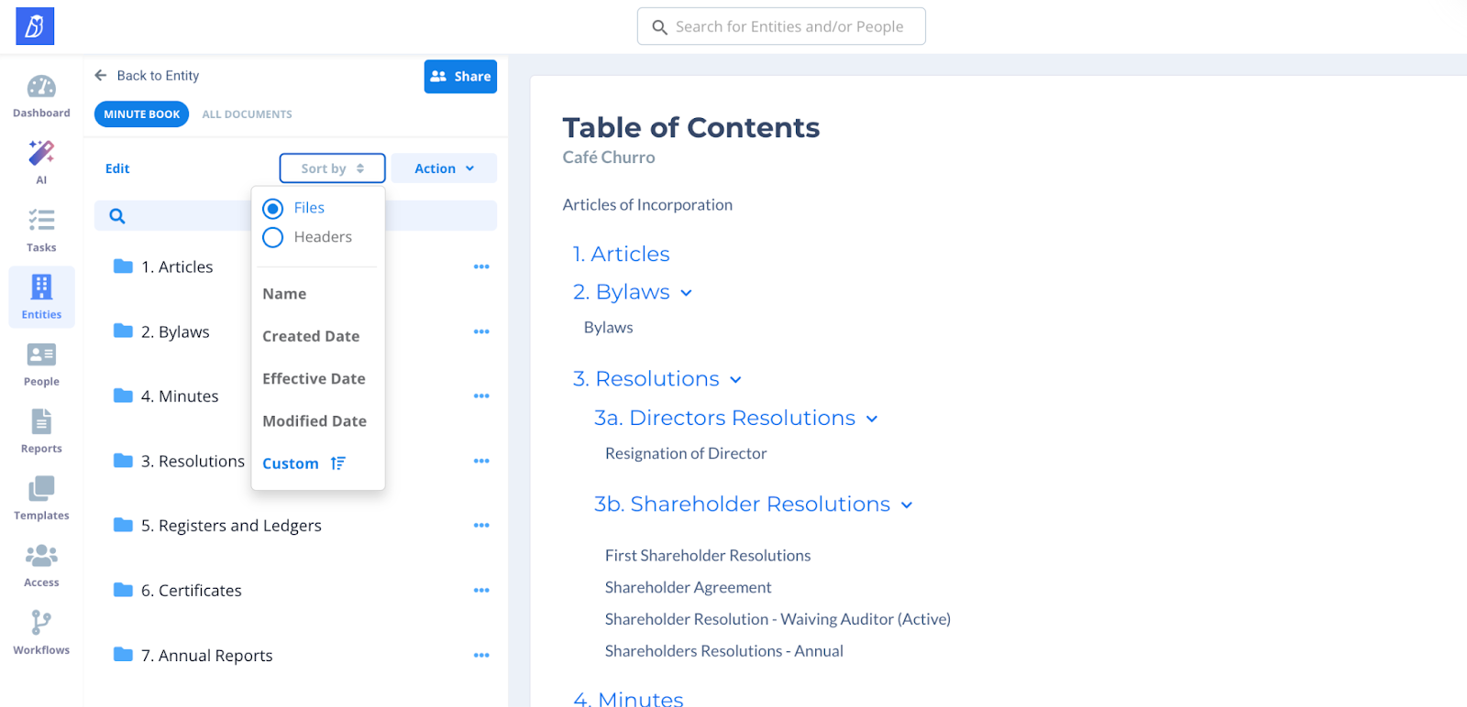The height and width of the screenshot is (707, 1467).
Task: Switch to the All Documents tab
Action: tap(247, 114)
